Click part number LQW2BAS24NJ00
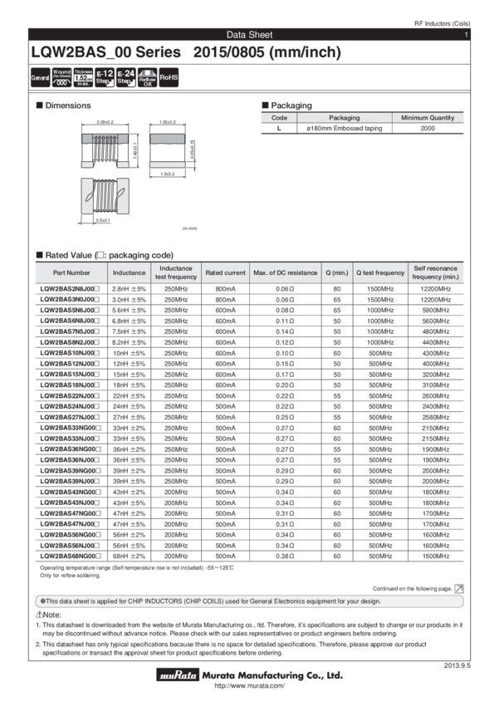Image resolution: width=499 pixels, height=706 pixels. (70, 407)
